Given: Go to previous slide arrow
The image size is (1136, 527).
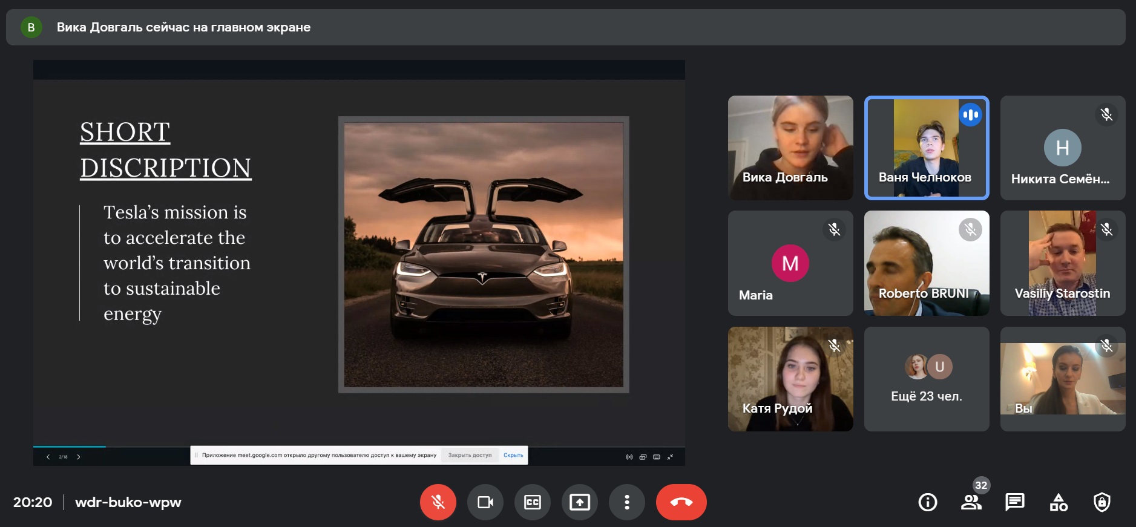Looking at the screenshot, I should [48, 457].
